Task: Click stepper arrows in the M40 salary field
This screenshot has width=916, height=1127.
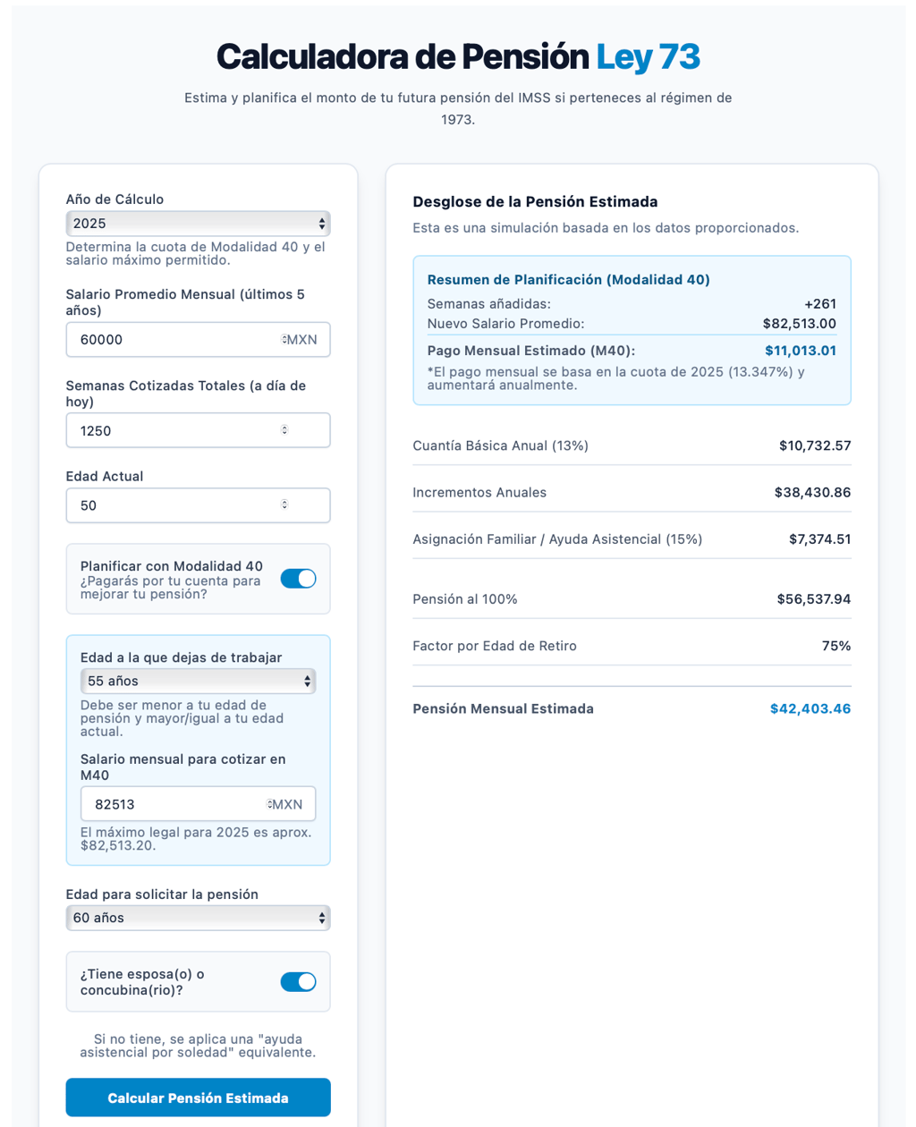Action: click(269, 804)
